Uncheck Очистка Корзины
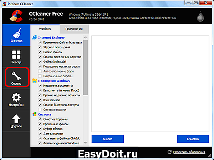214x160 pixels. (x=40, y=119)
